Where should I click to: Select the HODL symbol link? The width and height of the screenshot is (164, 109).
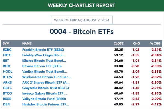8,72
